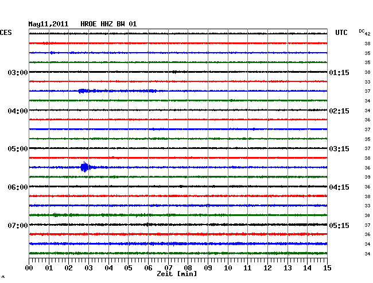Image resolution: width=373 pixels, height=283 pixels.
Task: Click the date label May11,2011
Action: (x=48, y=24)
